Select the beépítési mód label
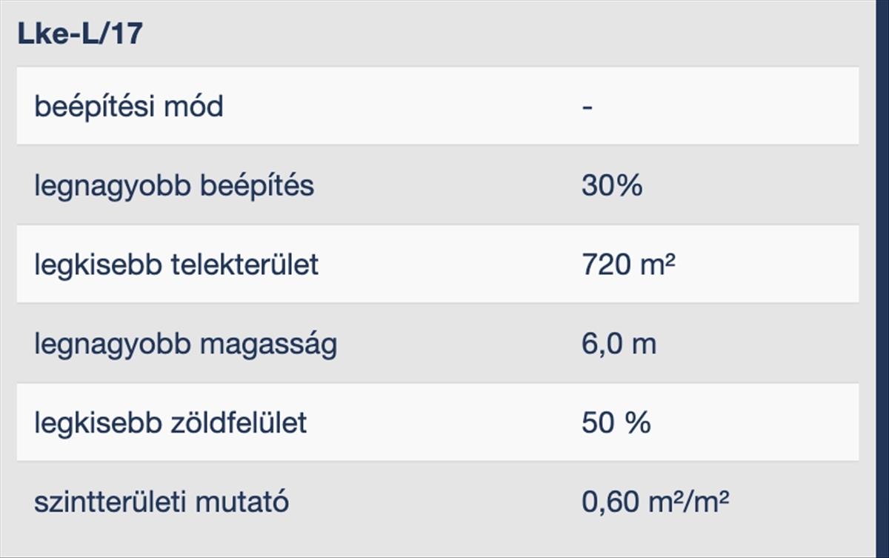The width and height of the screenshot is (889, 558). (129, 107)
